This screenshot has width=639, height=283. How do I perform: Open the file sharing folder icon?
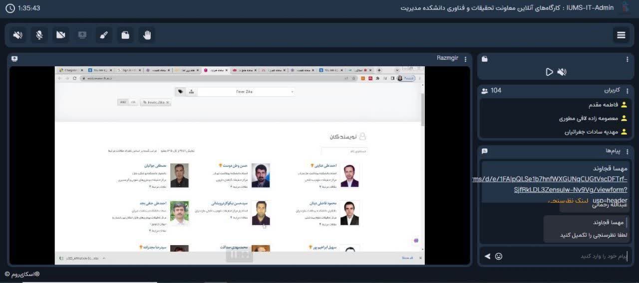click(125, 35)
